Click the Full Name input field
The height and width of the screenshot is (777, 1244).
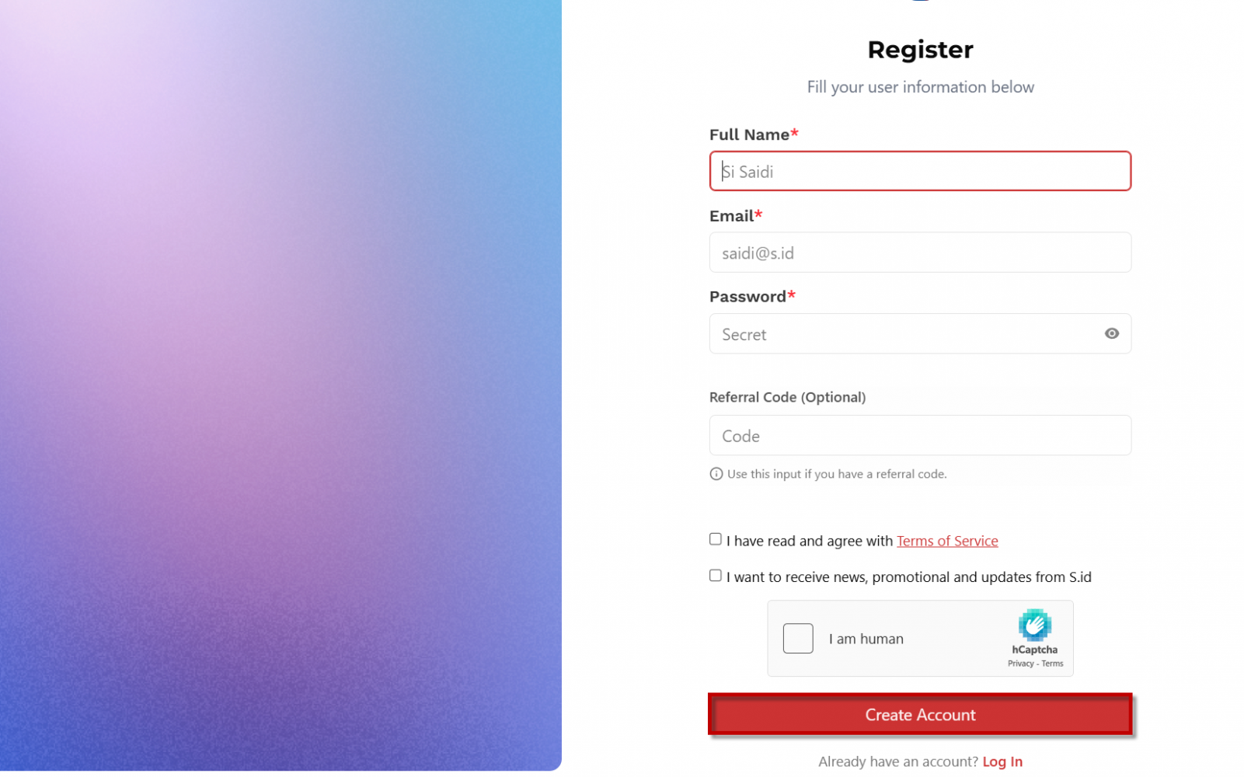pos(919,171)
